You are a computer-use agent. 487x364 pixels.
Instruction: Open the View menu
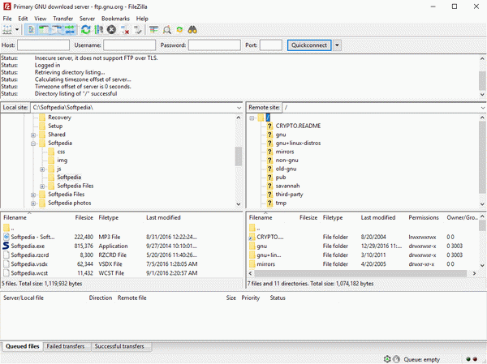(x=40, y=19)
